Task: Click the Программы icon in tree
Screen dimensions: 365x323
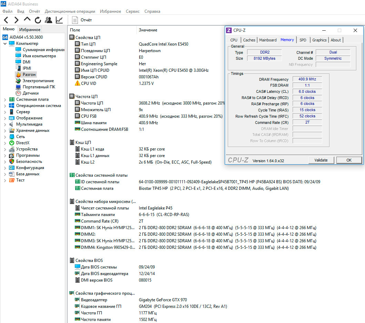Action: pos(12,155)
